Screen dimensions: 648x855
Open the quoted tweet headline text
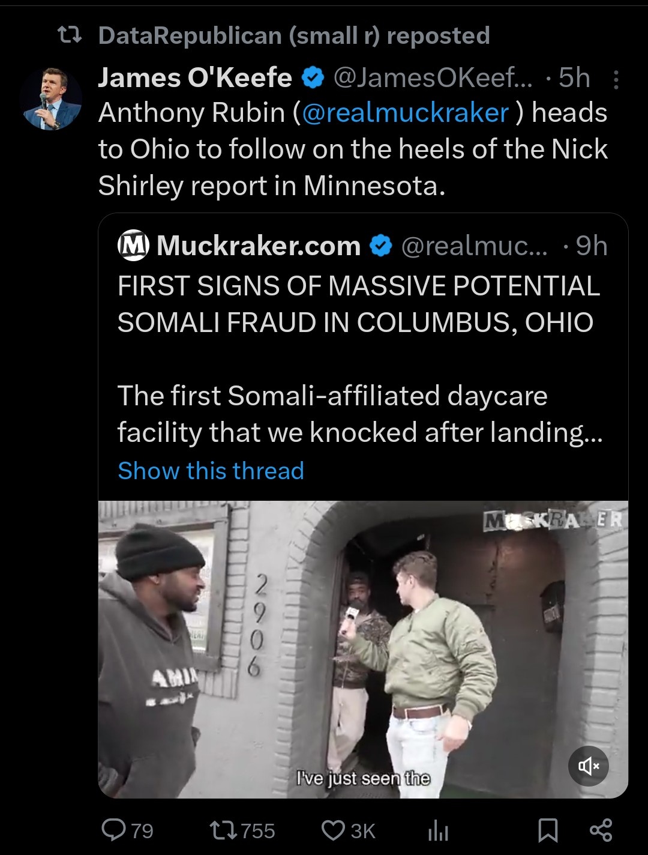pos(358,304)
